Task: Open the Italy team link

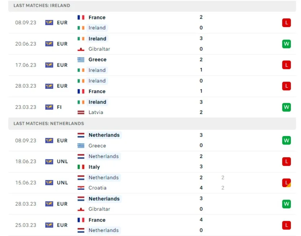Action: click(x=94, y=167)
